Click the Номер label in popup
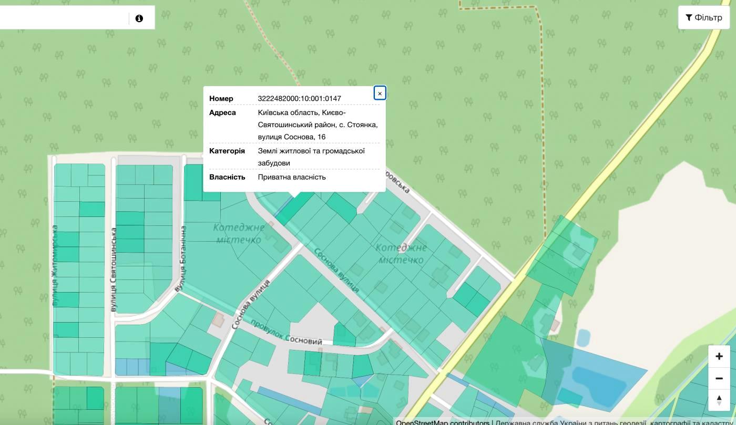Image resolution: width=736 pixels, height=425 pixels. [x=221, y=98]
